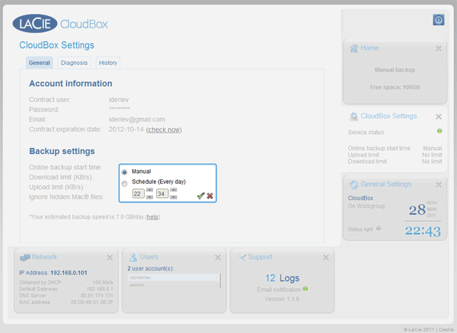This screenshot has width=457, height=333.
Task: Increase the schedule hour value
Action: click(x=149, y=190)
